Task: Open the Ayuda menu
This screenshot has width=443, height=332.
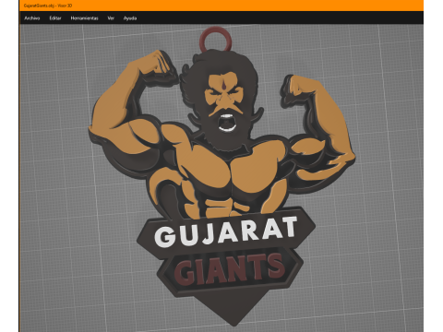Action: click(130, 18)
